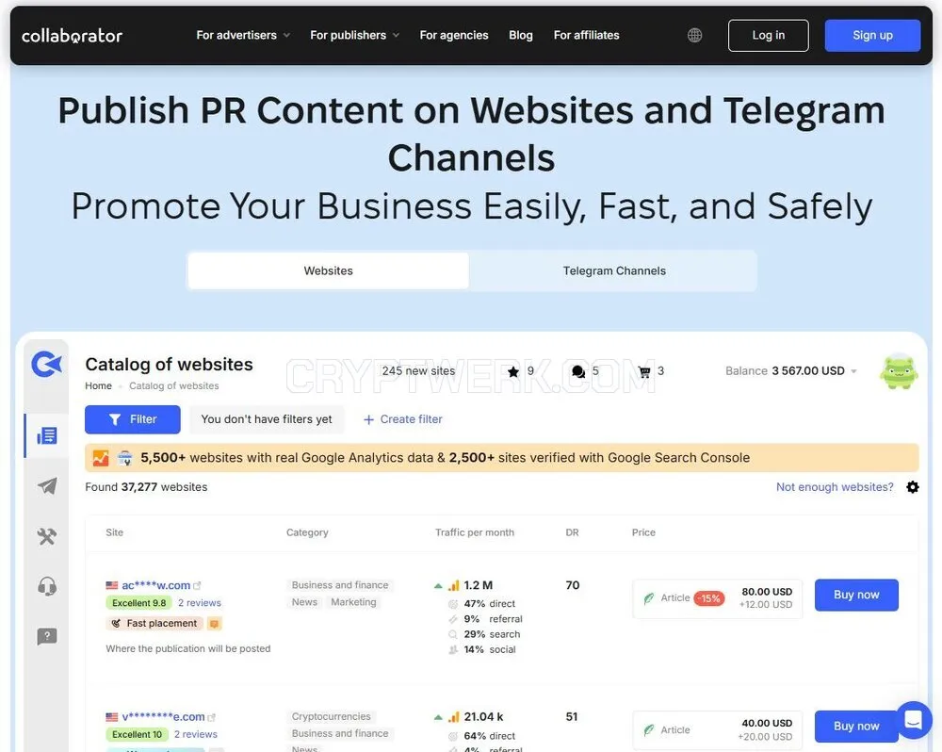This screenshot has width=942, height=752.
Task: Expand the For publishers dropdown
Action: (354, 36)
